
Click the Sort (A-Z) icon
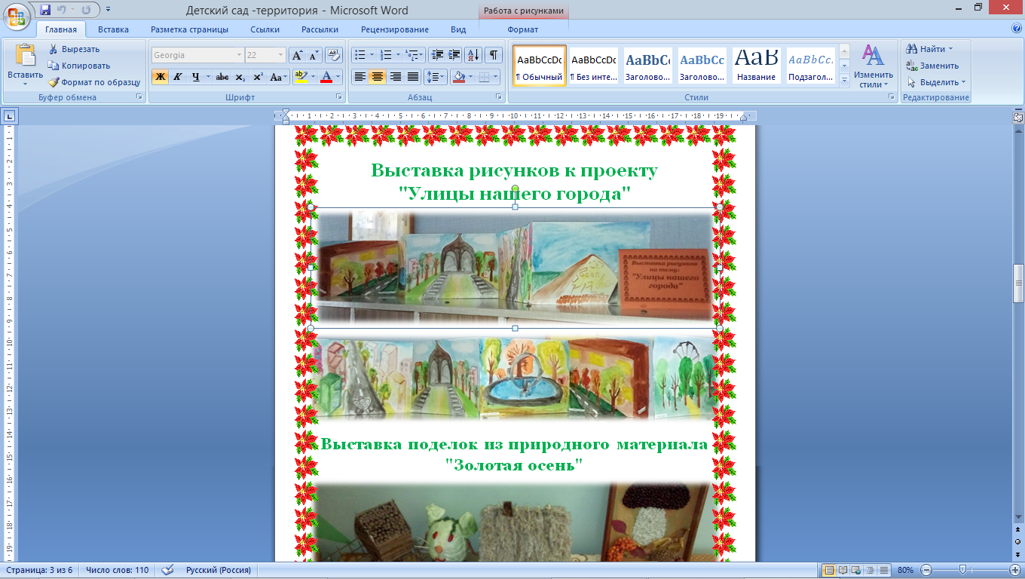[474, 55]
